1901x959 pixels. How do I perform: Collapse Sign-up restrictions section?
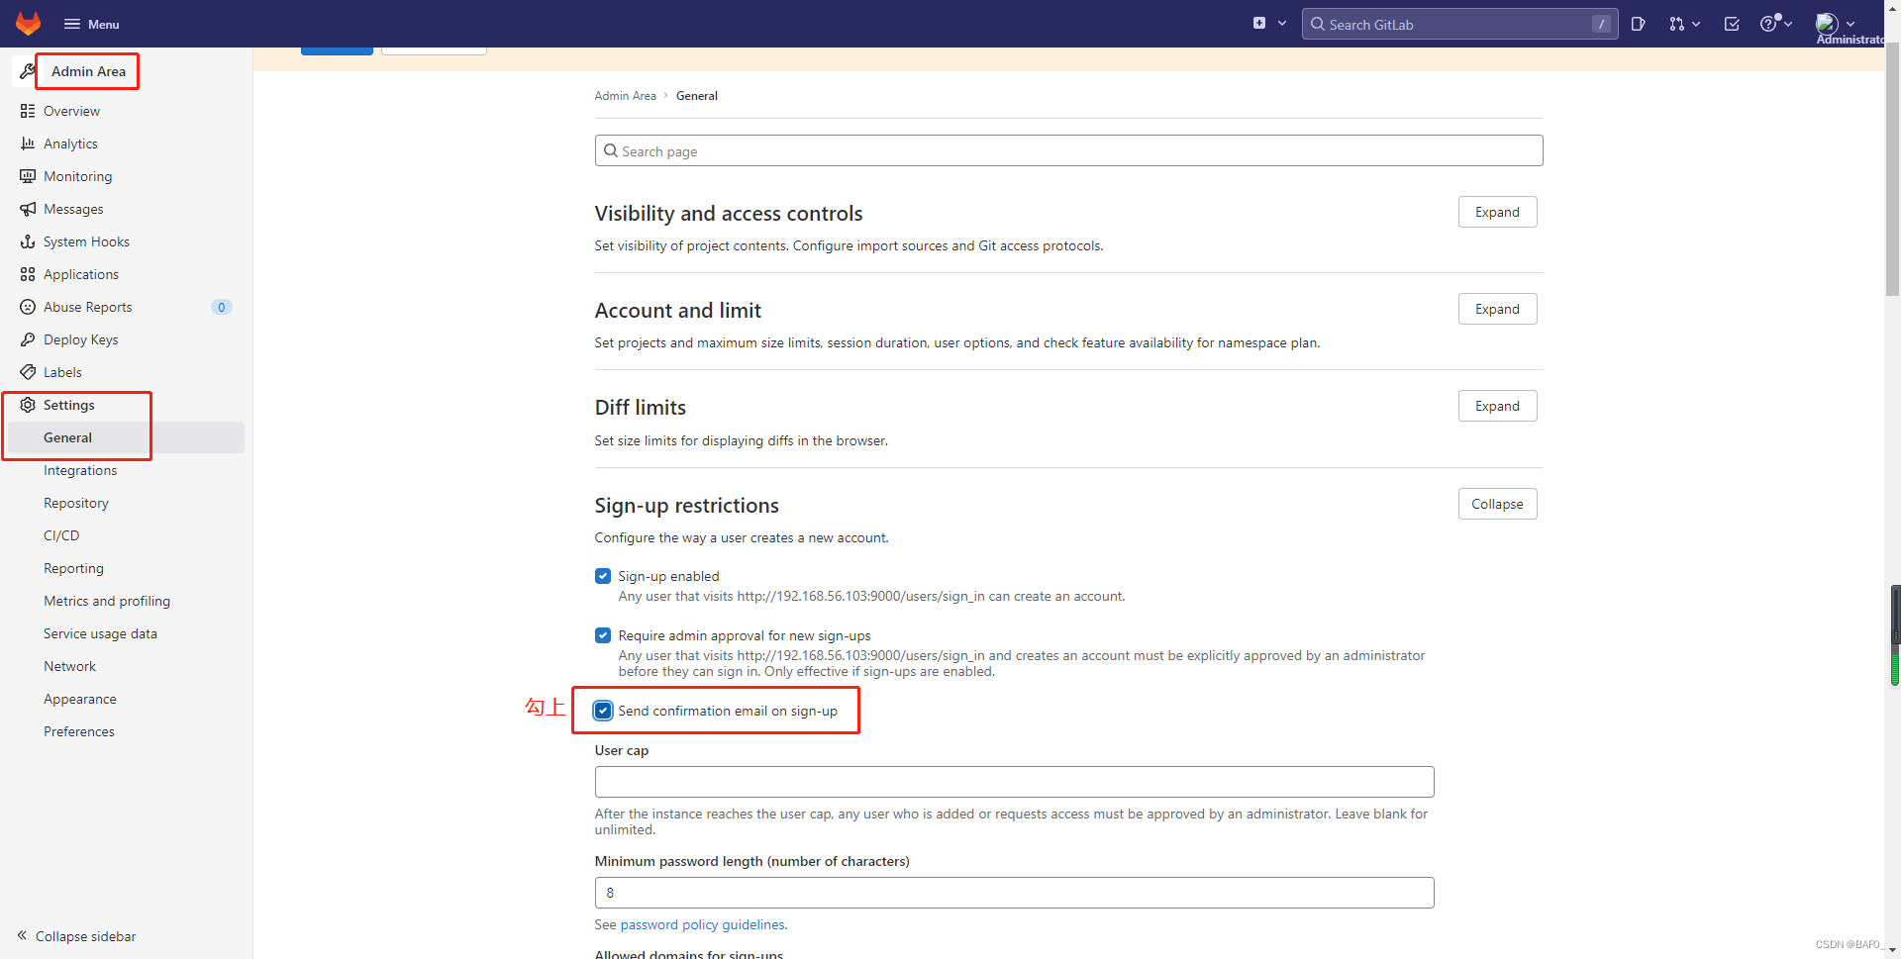(1497, 504)
